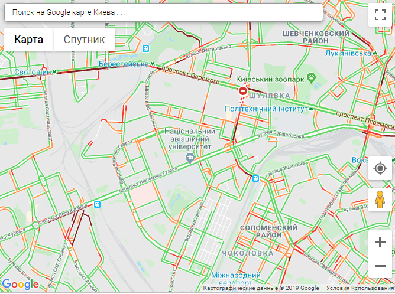Center map on my location
The image size is (395, 294).
pos(380,168)
